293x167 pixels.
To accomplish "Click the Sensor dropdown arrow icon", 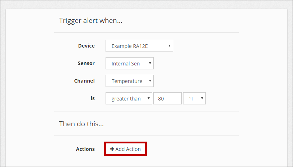I will coord(150,63).
